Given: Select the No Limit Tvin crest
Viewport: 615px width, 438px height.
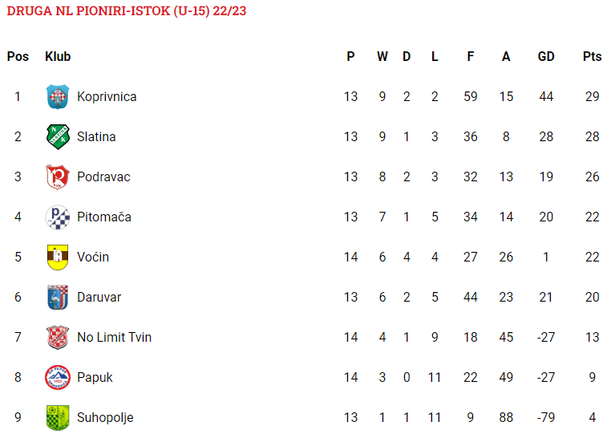Looking at the screenshot, I should pos(58,337).
